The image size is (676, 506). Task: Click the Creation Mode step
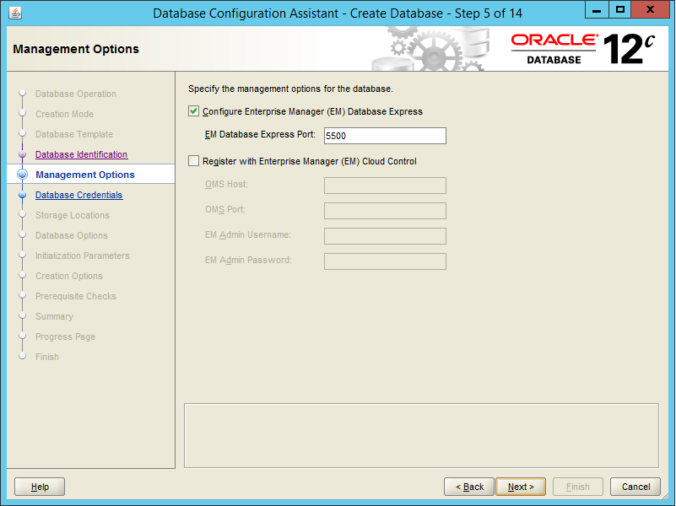click(64, 114)
